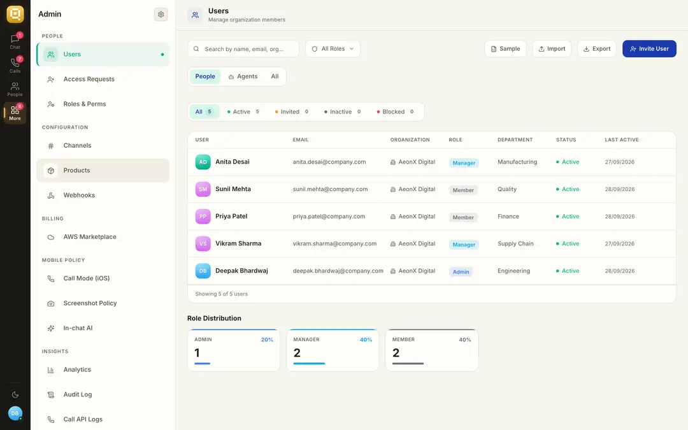Click the Call Mode (iOS) phone icon

click(x=51, y=278)
